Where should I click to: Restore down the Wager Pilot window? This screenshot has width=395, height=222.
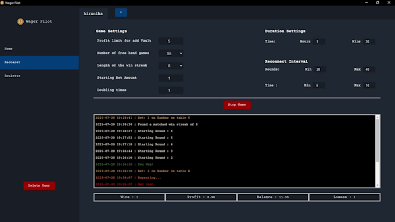(378, 3)
